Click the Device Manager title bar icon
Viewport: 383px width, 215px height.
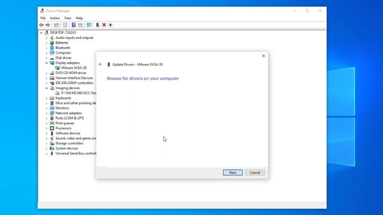(x=42, y=11)
